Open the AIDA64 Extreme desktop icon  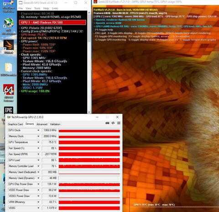coord(9,93)
